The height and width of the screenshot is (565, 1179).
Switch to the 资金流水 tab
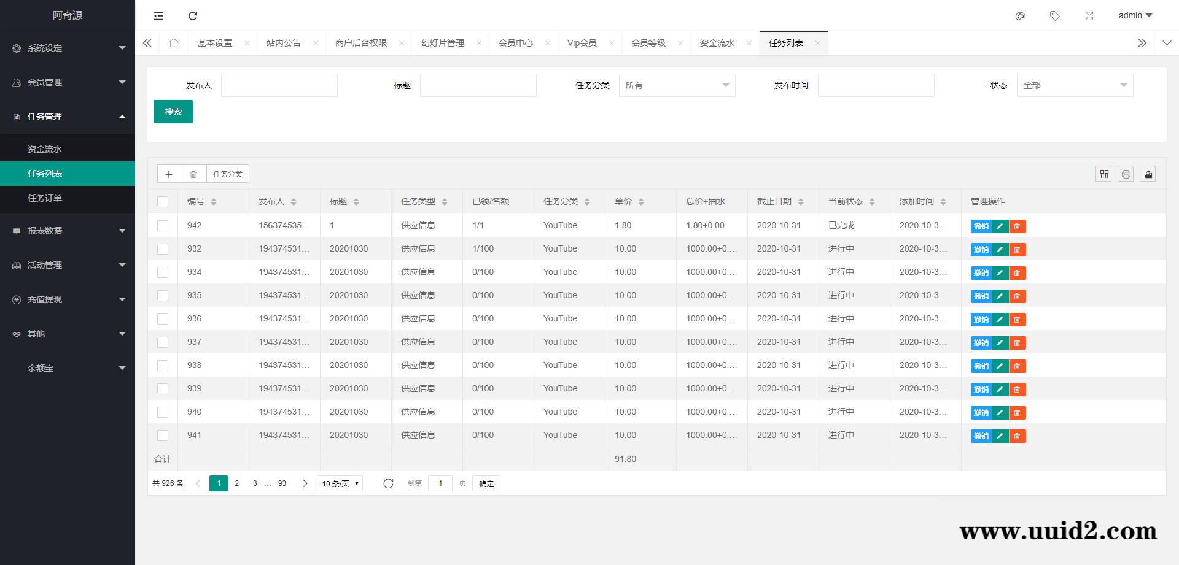[x=716, y=43]
